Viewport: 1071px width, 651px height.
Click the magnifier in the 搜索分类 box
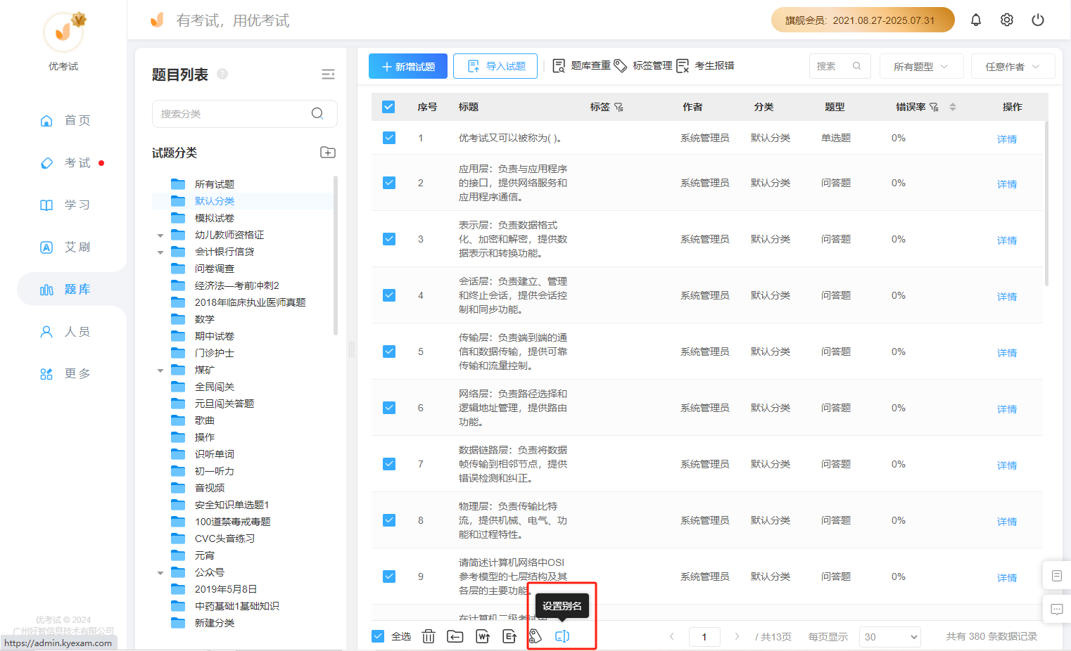[x=317, y=113]
